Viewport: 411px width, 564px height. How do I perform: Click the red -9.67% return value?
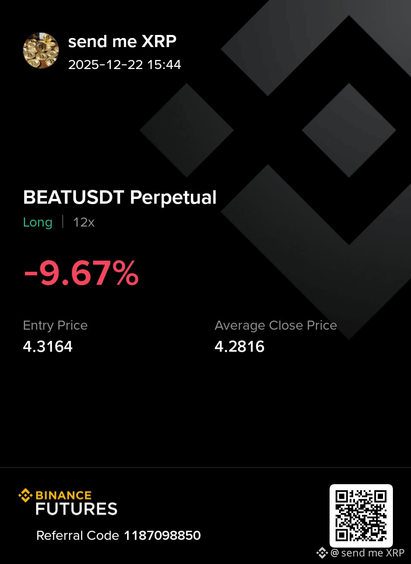click(81, 273)
